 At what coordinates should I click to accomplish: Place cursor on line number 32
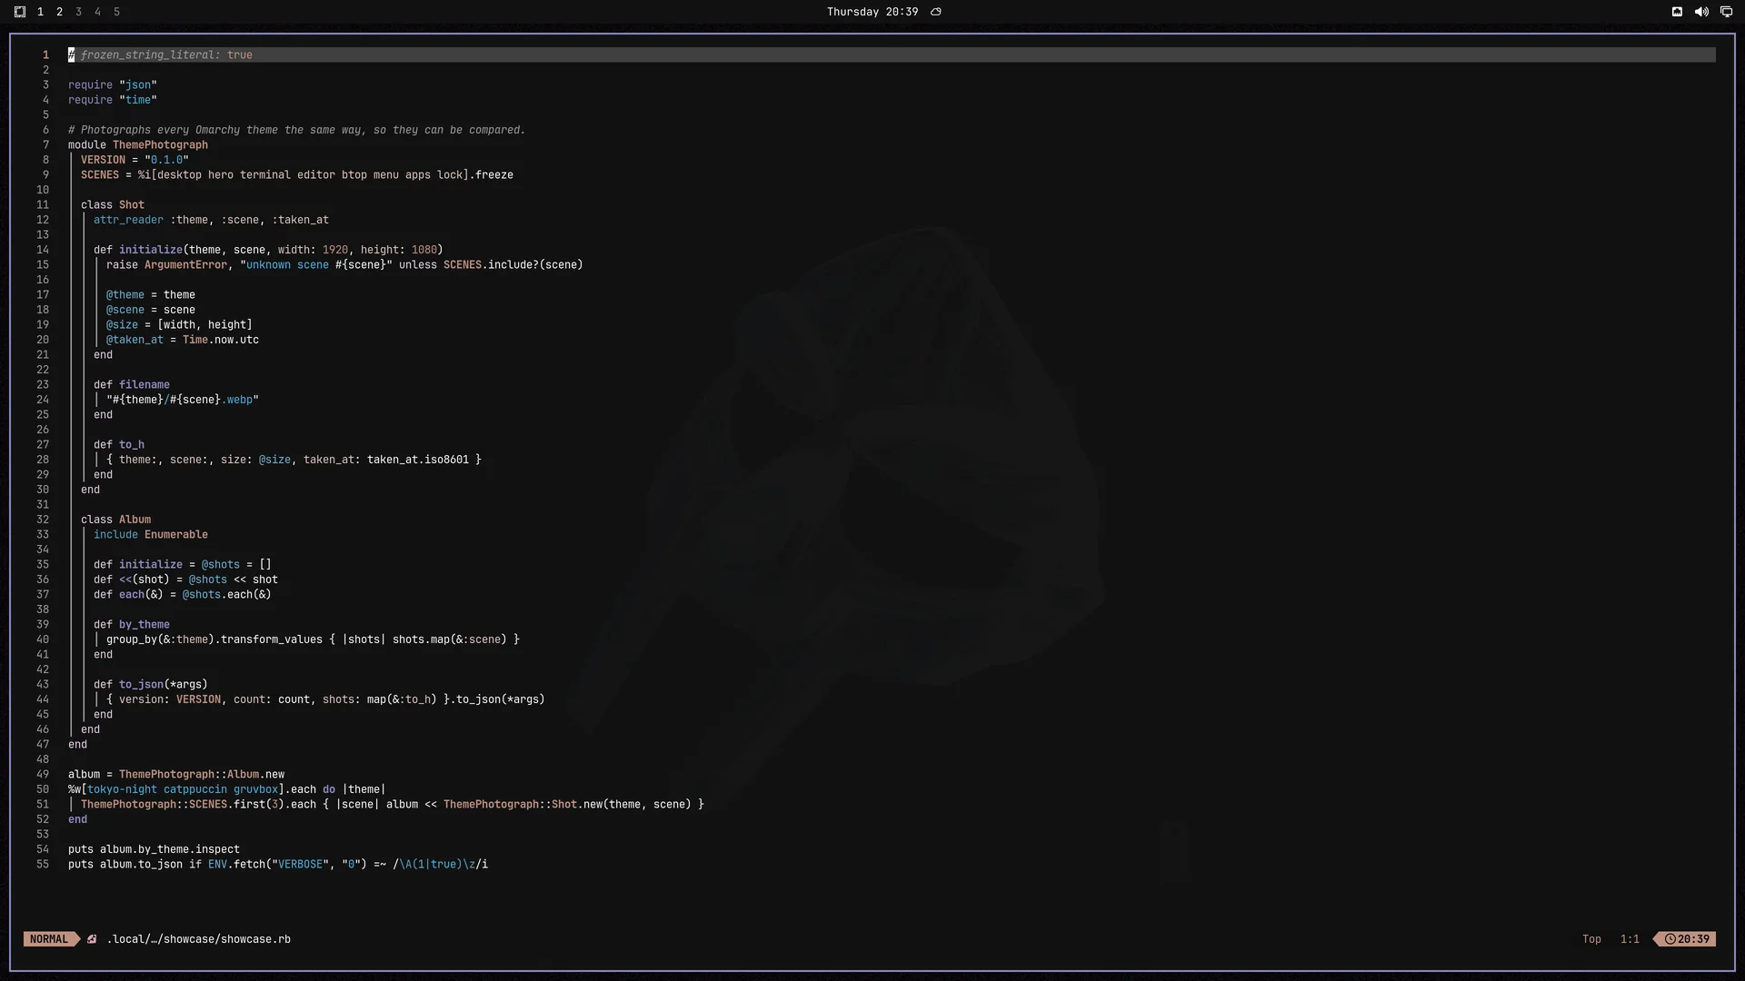(43, 520)
